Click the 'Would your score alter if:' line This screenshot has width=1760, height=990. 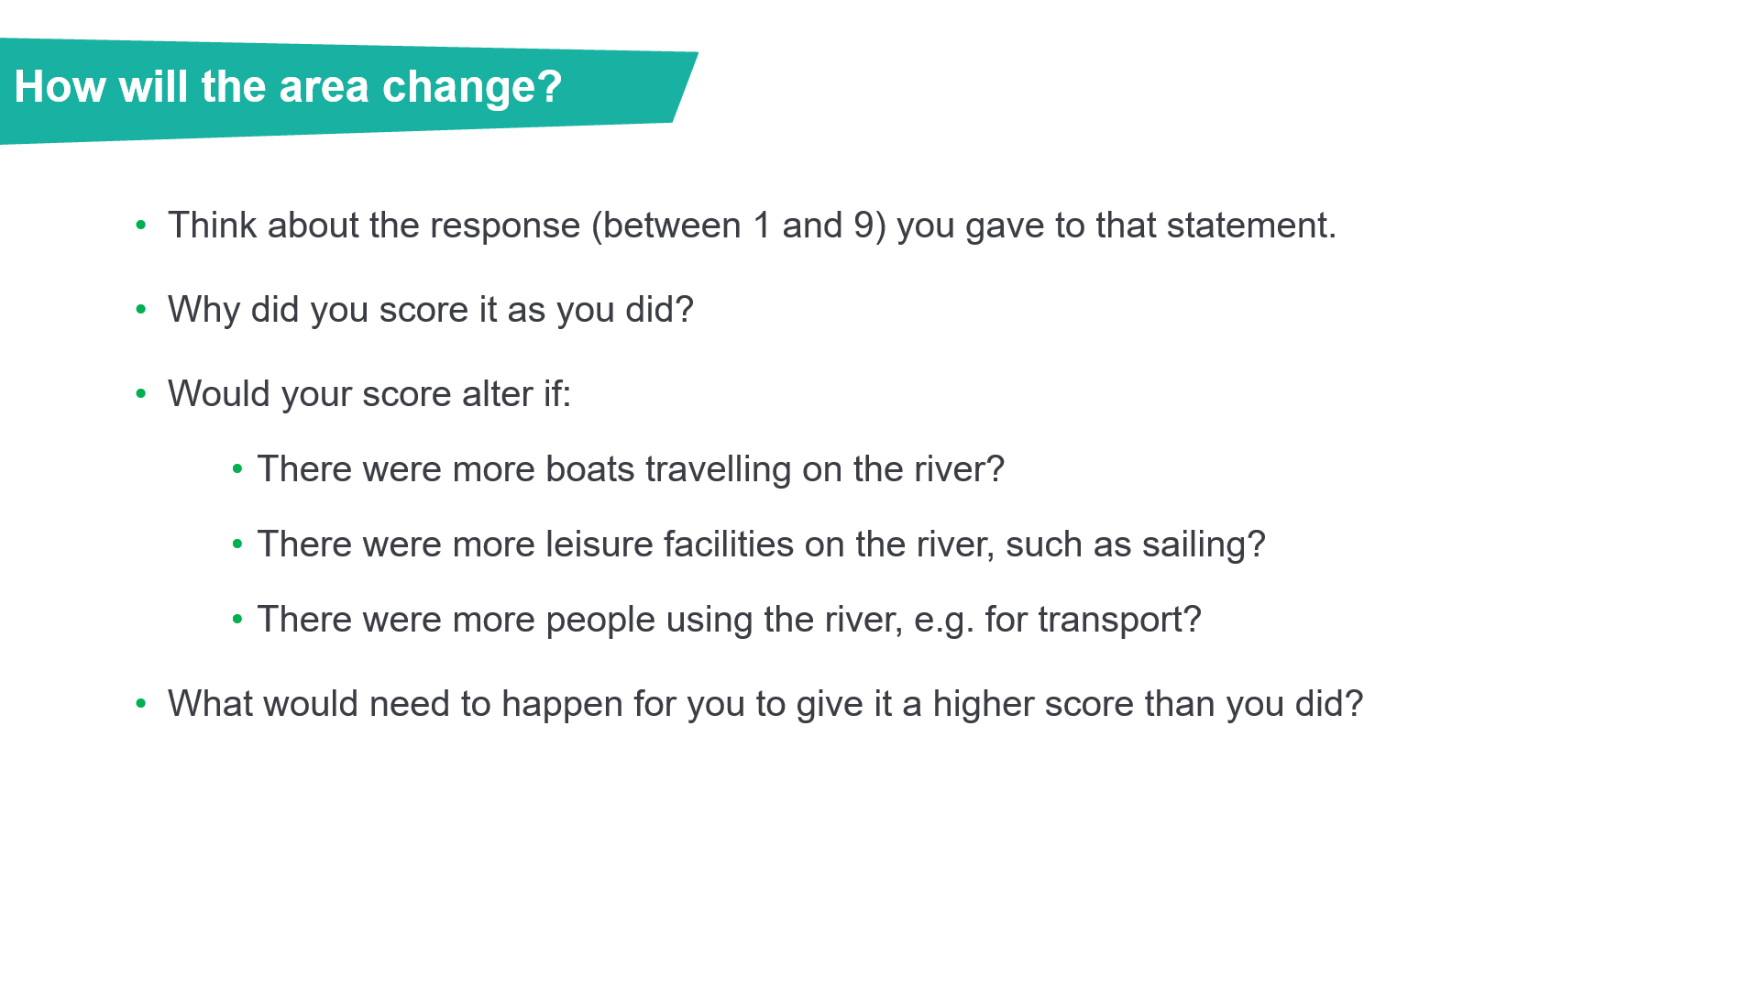(368, 394)
